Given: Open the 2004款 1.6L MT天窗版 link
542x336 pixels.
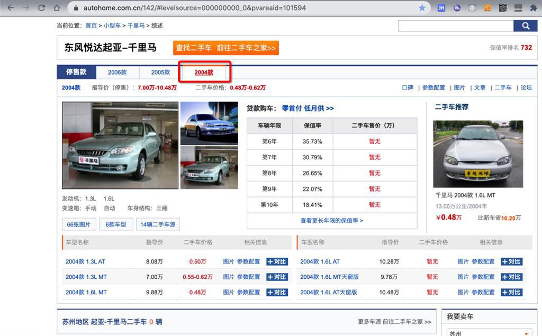Looking at the screenshot, I should (329, 277).
